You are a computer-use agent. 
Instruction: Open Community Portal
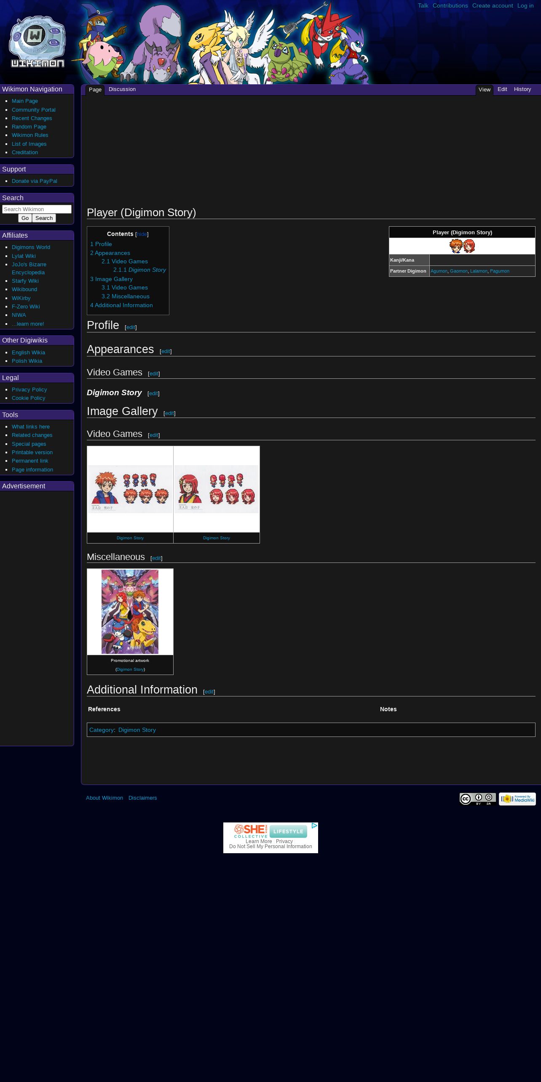point(34,110)
